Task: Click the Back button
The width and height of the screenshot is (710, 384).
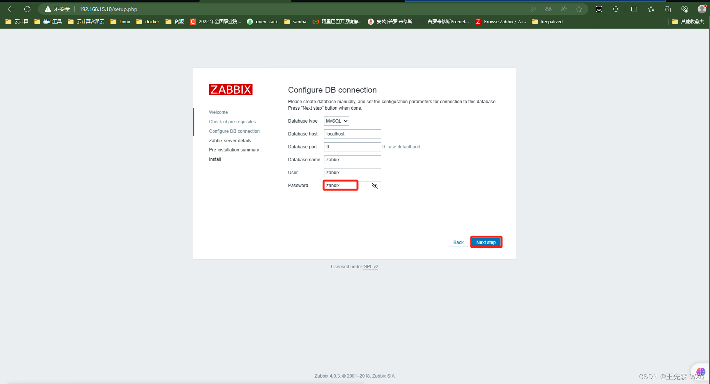Action: click(x=458, y=242)
